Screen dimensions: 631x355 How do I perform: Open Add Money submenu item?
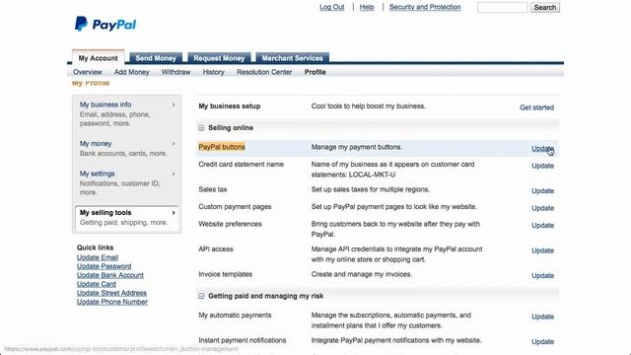[131, 72]
